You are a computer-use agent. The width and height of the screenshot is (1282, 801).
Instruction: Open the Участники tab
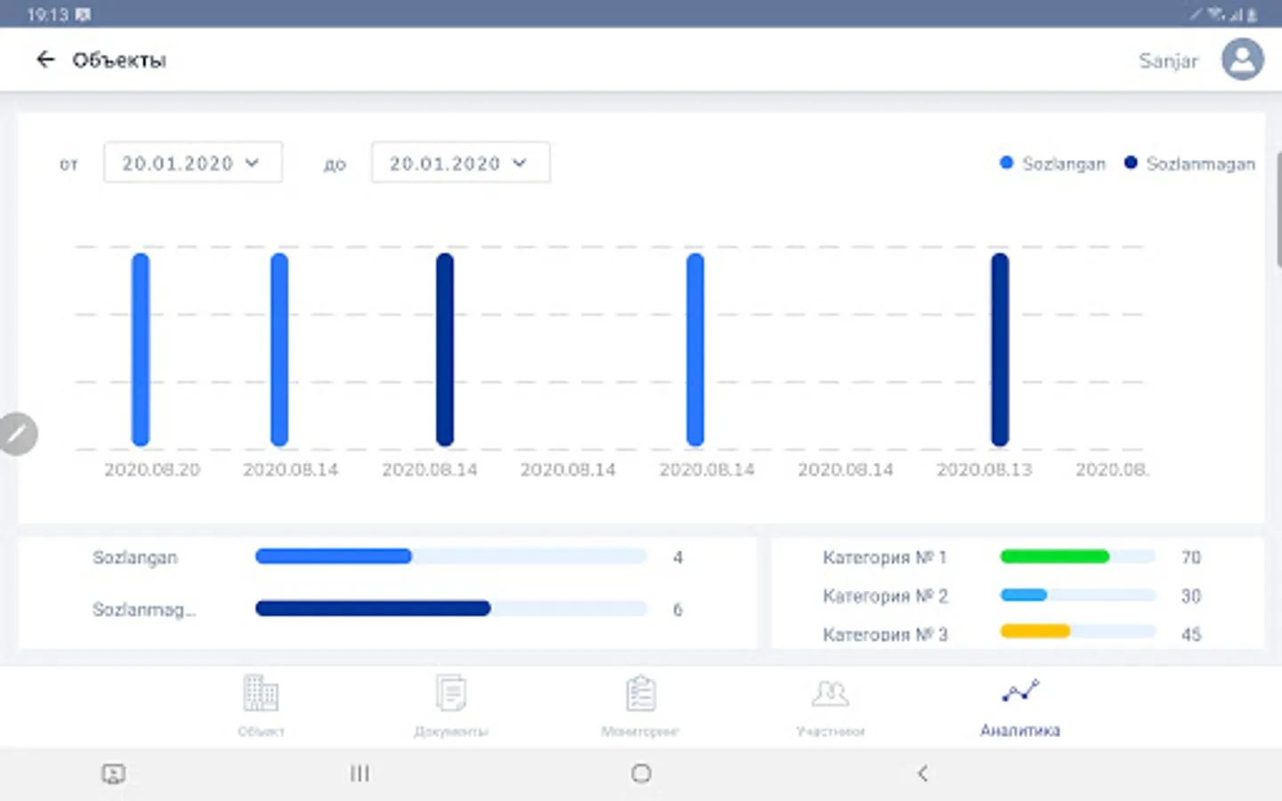click(x=831, y=707)
